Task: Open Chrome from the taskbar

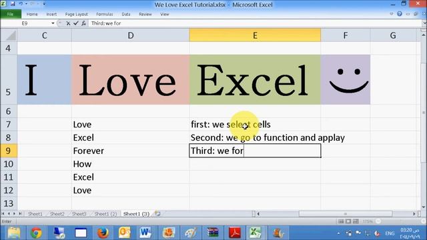Action: pos(36,233)
